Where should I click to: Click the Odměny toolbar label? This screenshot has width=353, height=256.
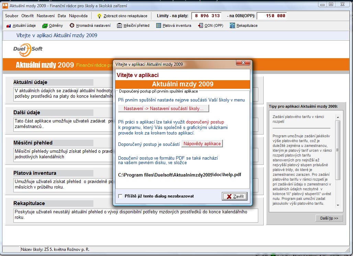pyautogui.click(x=56, y=26)
